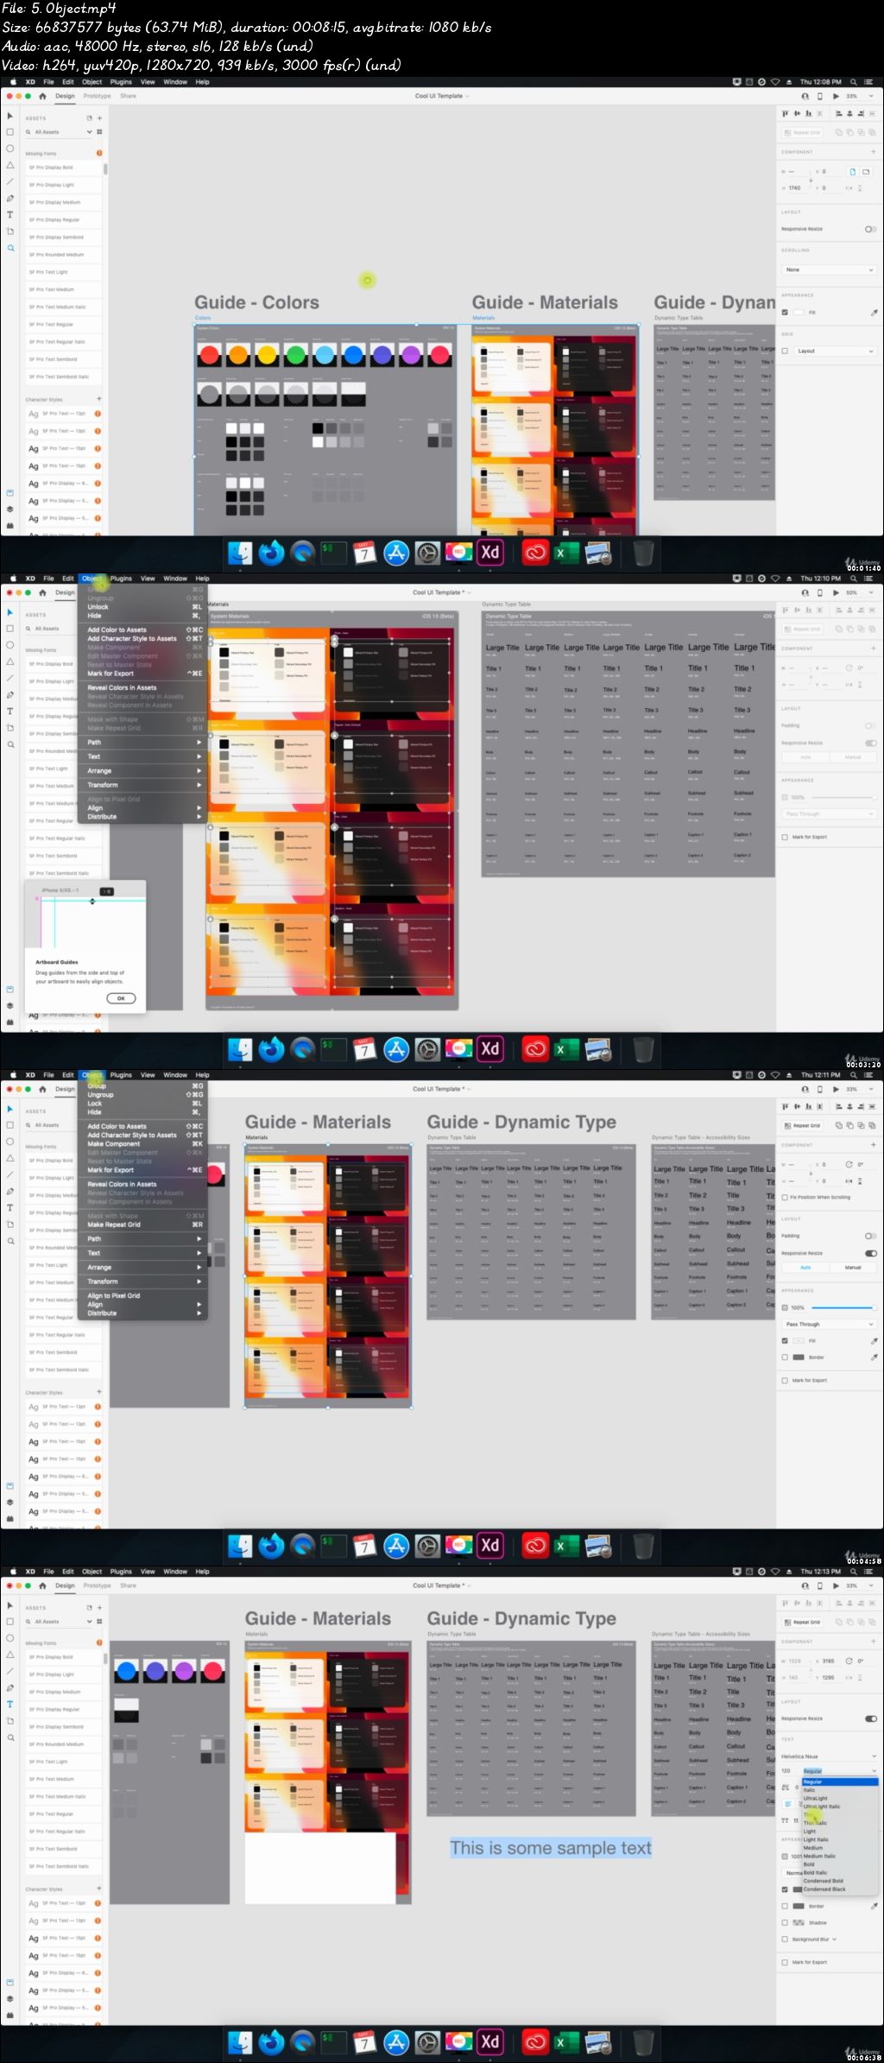884x2063 pixels.
Task: Open Creative Cloud in the topmost dock
Action: pyautogui.click(x=535, y=553)
